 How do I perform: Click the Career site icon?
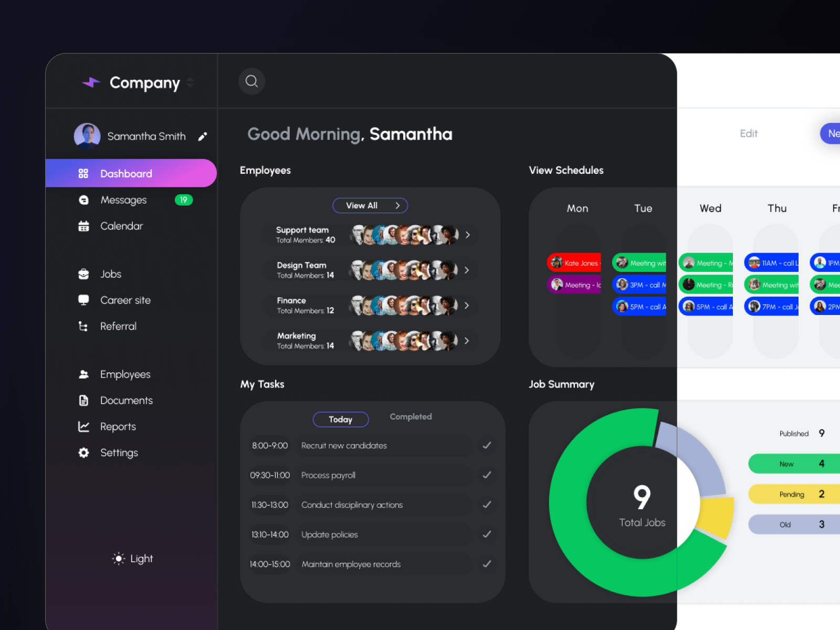(x=83, y=300)
